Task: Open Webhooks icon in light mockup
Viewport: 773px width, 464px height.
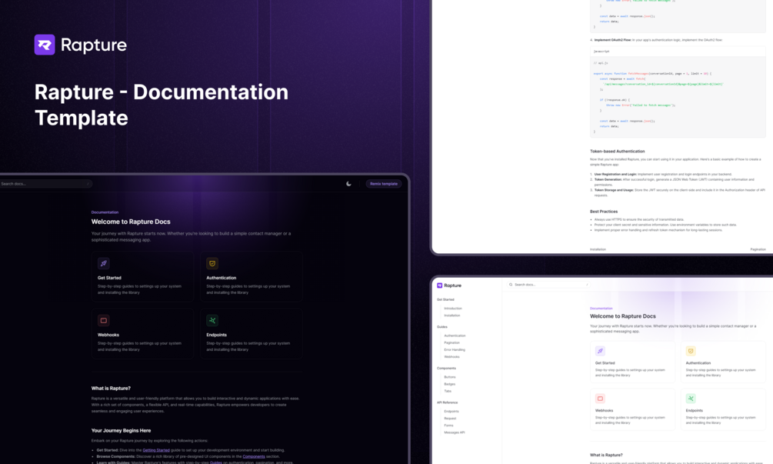Action: pyautogui.click(x=600, y=399)
